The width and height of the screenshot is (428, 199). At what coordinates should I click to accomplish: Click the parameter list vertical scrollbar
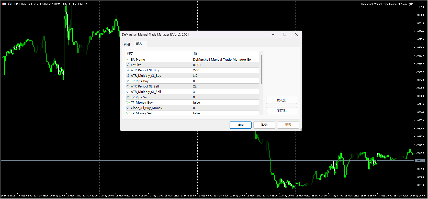(261, 70)
